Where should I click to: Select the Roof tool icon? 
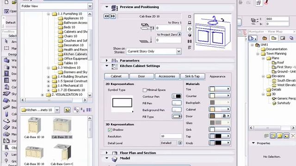click(6, 101)
